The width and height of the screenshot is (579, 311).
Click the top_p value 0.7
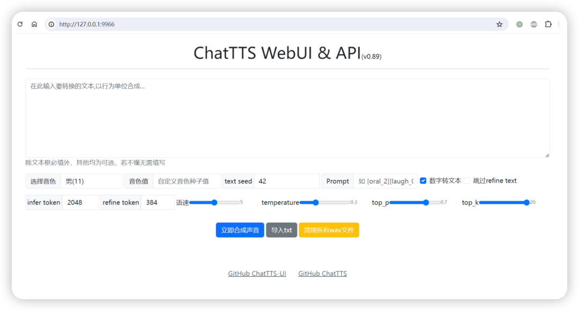coord(443,202)
